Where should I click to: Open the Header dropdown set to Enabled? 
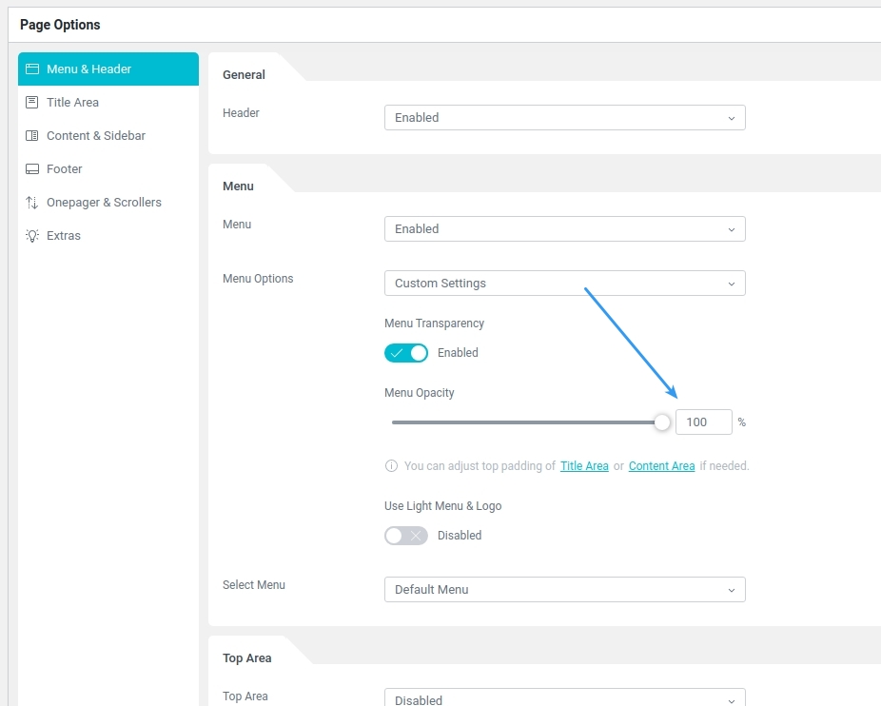point(564,118)
